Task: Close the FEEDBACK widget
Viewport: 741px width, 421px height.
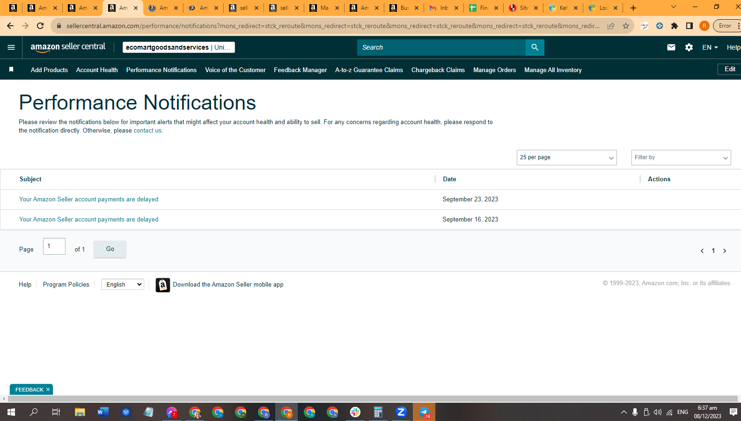Action: pos(48,390)
